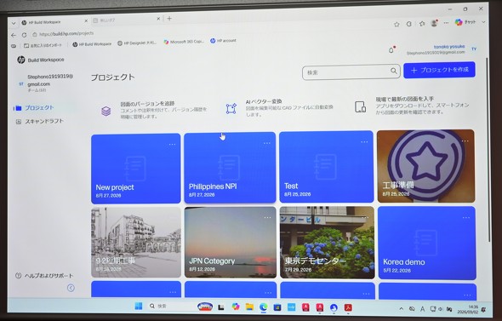
Task: Collapse the sidebar with the circled arrow
Action: point(71,288)
